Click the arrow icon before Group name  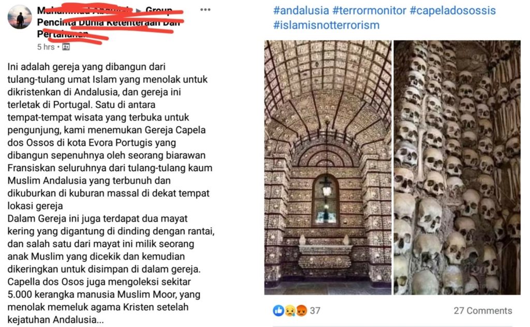point(139,10)
